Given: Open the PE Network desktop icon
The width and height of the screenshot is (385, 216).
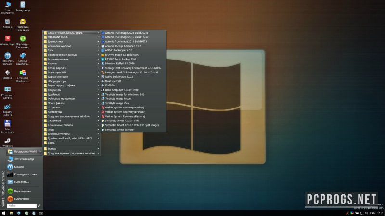Looking at the screenshot, I should 7,93.
